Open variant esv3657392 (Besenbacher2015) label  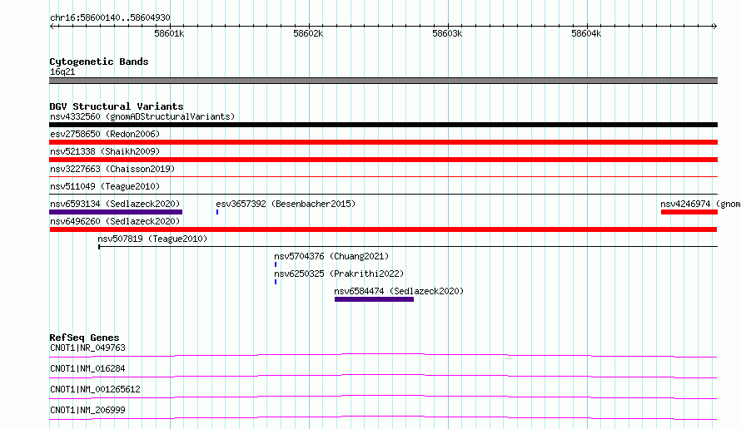pyautogui.click(x=286, y=204)
